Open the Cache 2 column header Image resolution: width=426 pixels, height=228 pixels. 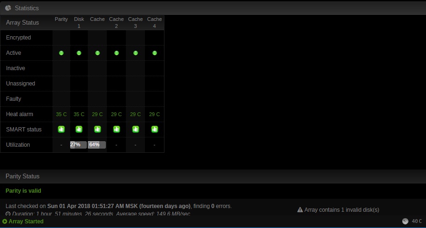(116, 23)
